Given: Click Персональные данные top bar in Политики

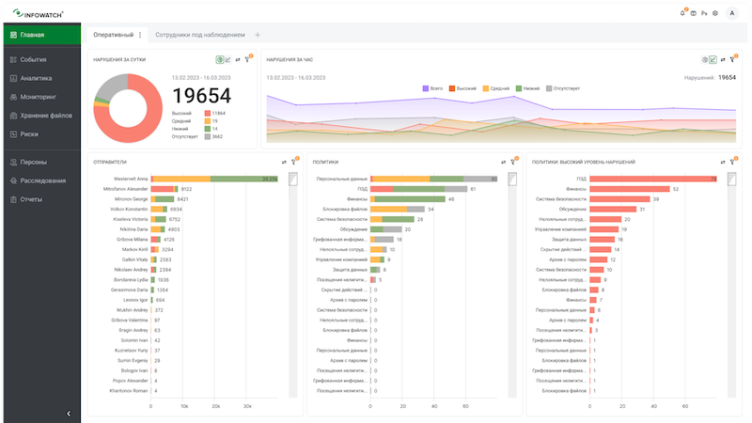Looking at the screenshot, I should click(434, 179).
